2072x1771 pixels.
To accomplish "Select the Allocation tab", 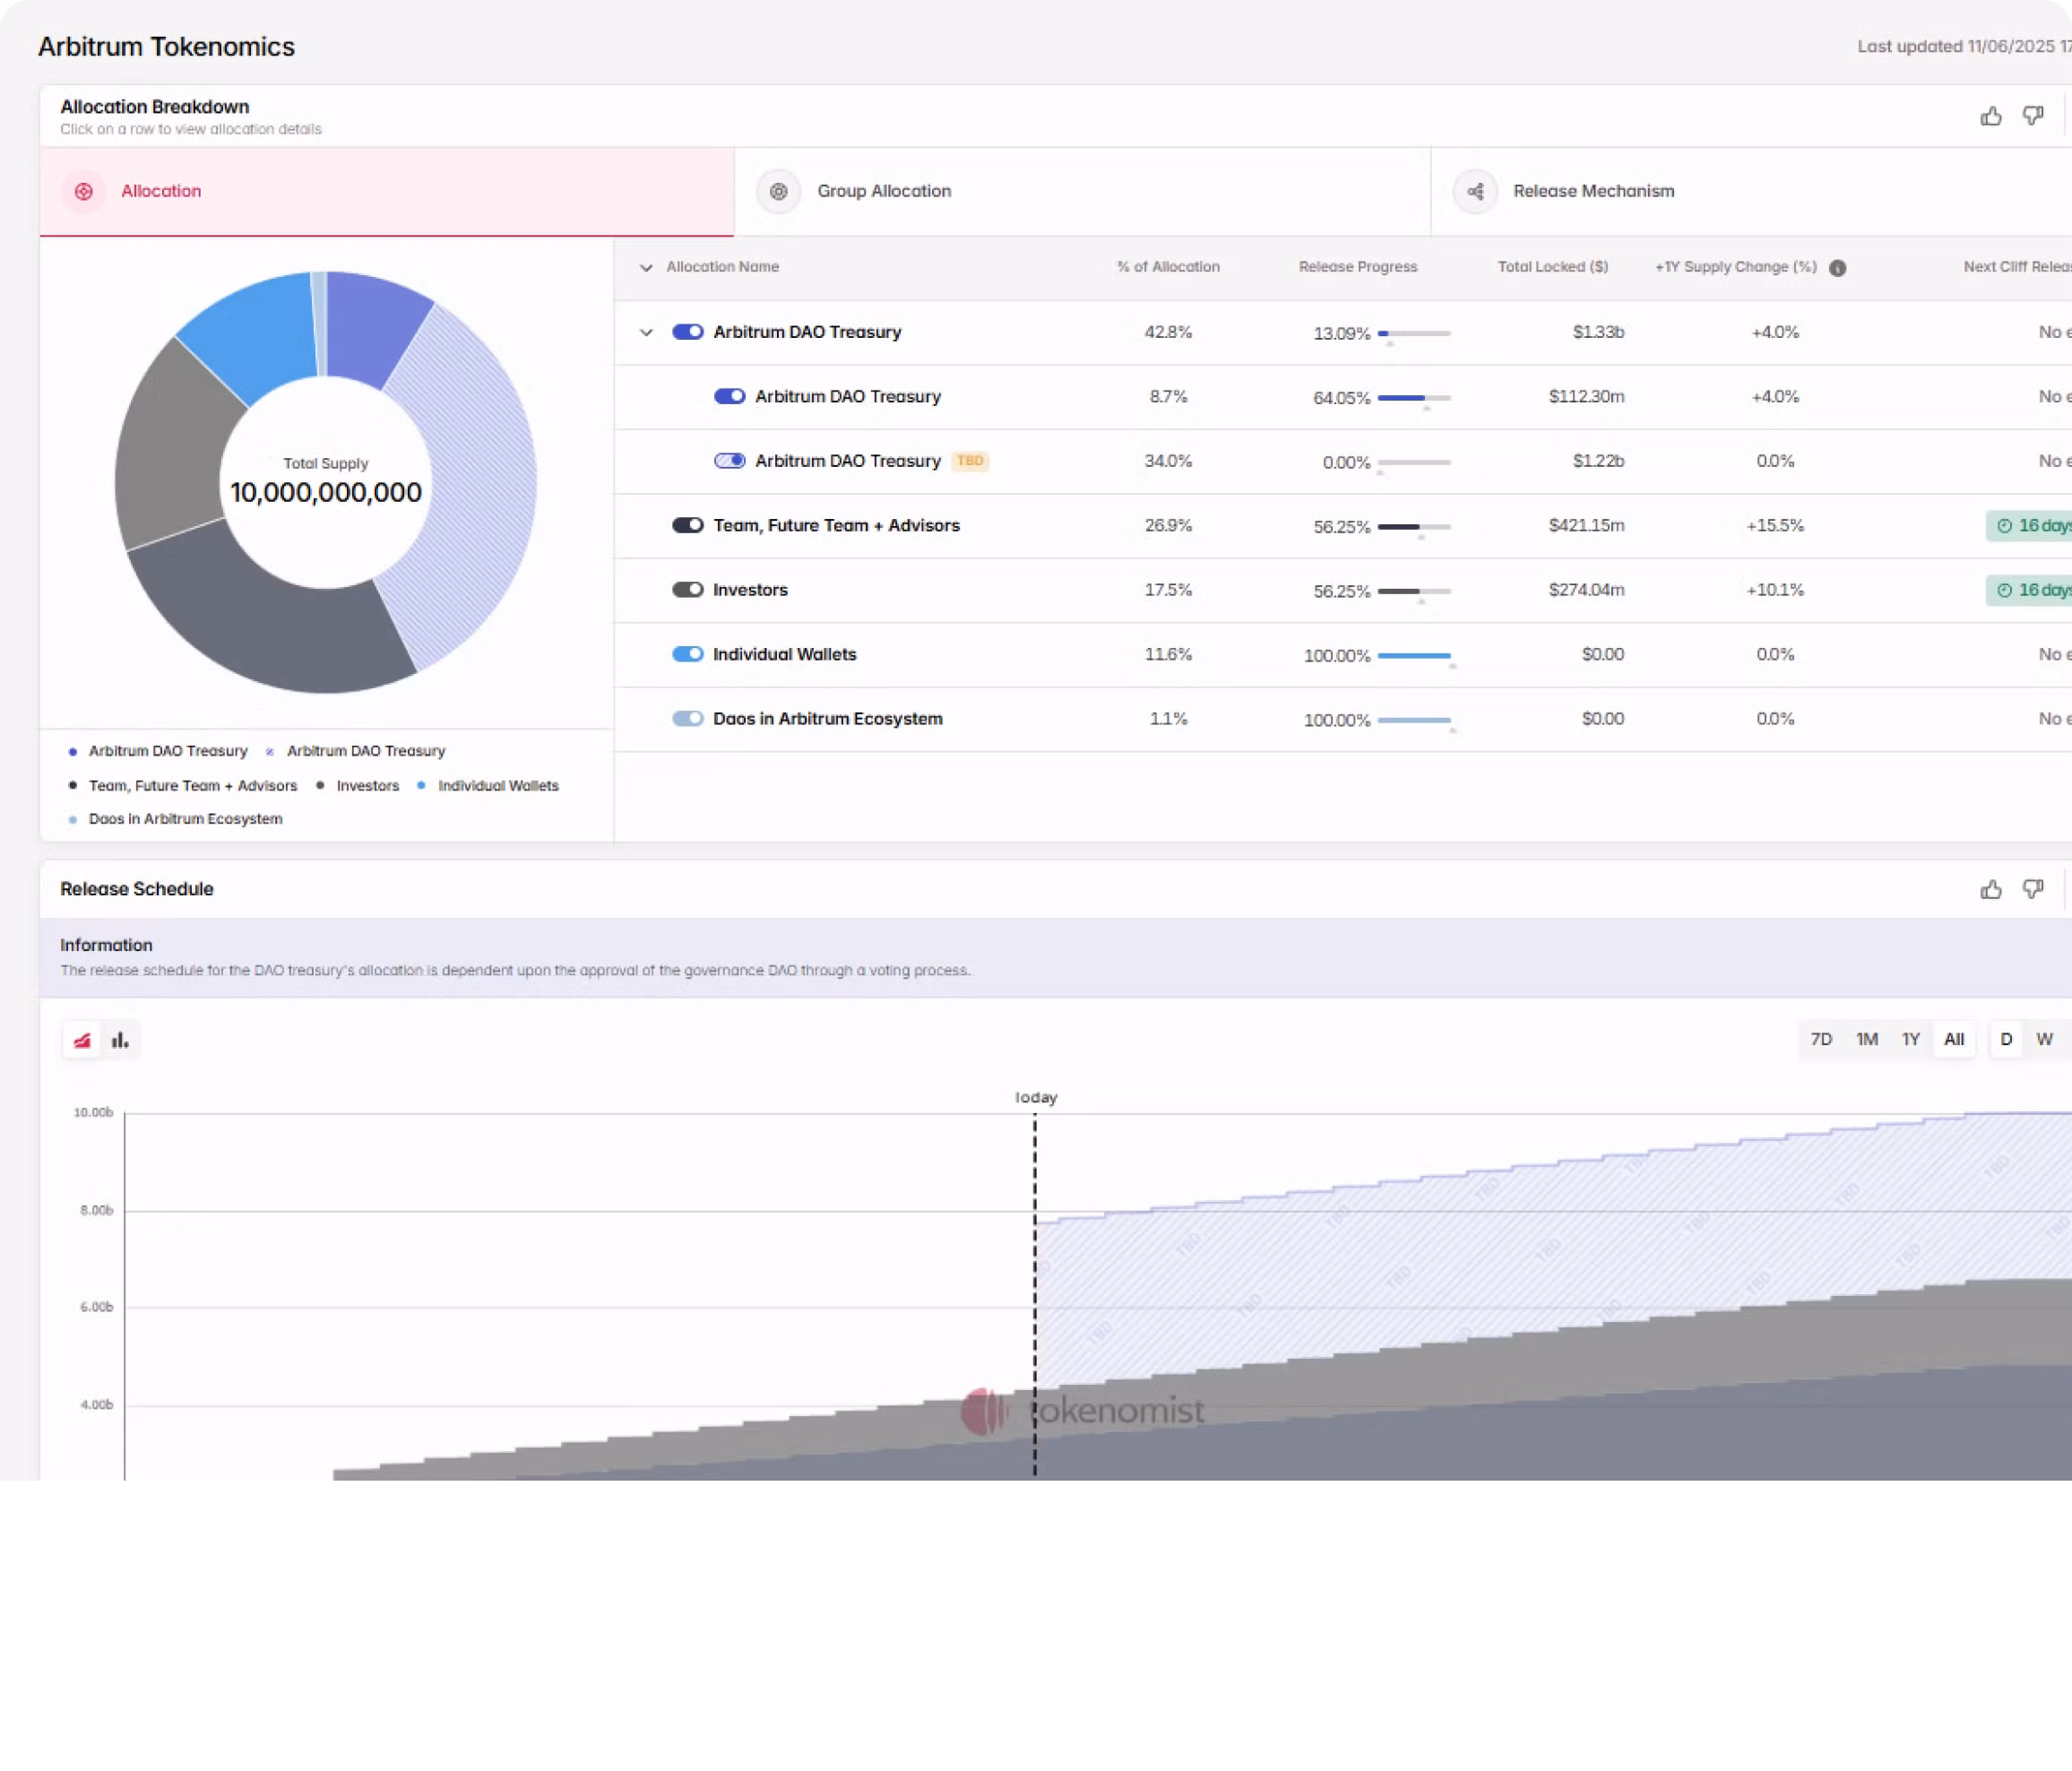I will click(161, 191).
